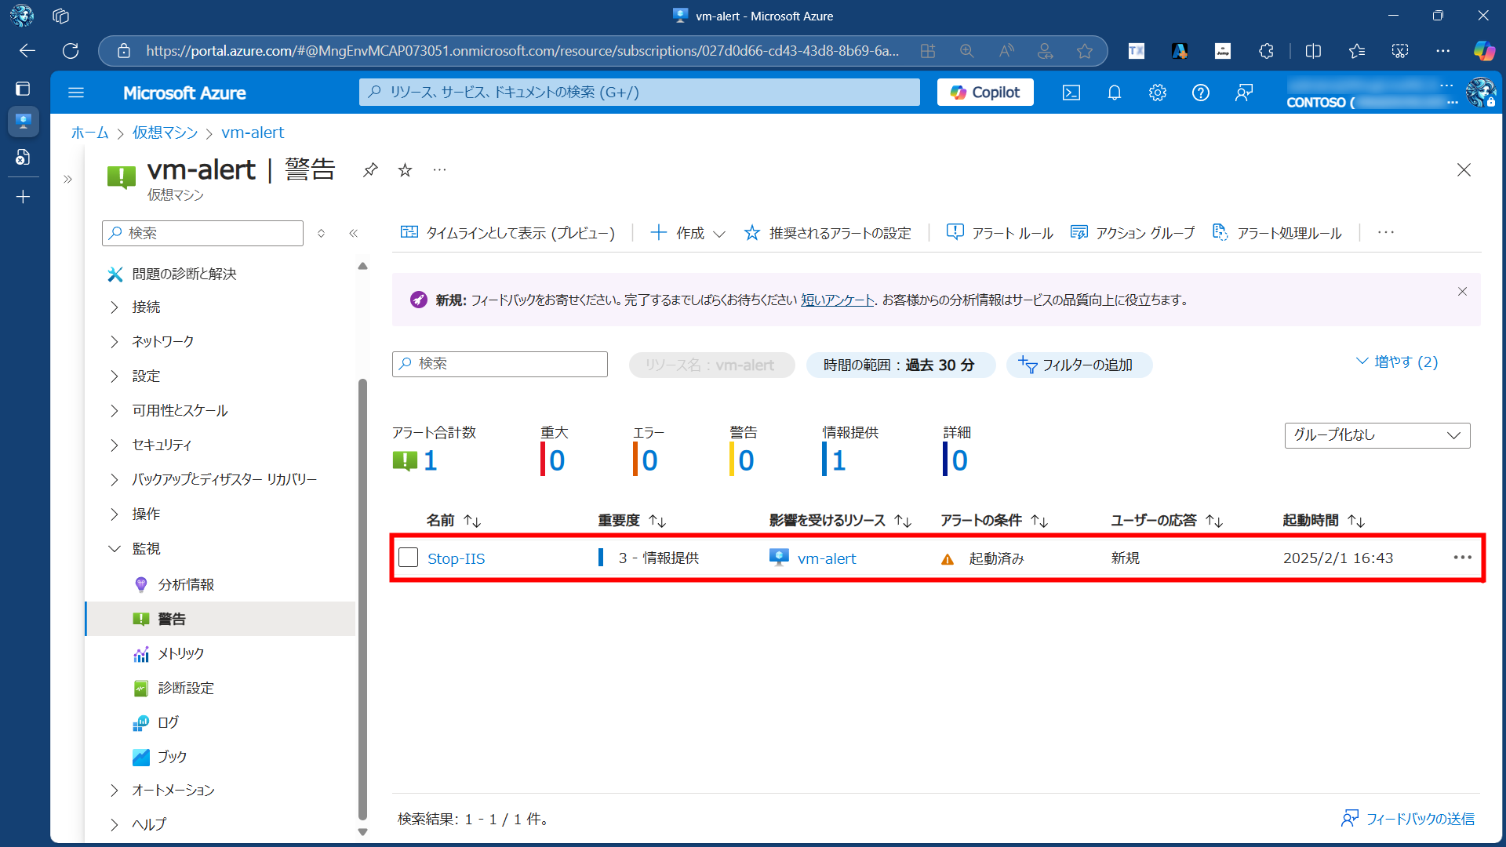The image size is (1506, 847).
Task: Open the Stop-IIS alert link
Action: pyautogui.click(x=456, y=558)
